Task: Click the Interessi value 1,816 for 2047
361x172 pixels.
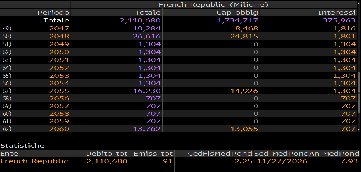Action: click(x=345, y=28)
